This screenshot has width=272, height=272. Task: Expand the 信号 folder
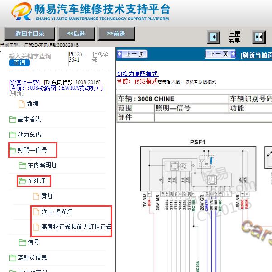pyautogui.click(x=33, y=242)
